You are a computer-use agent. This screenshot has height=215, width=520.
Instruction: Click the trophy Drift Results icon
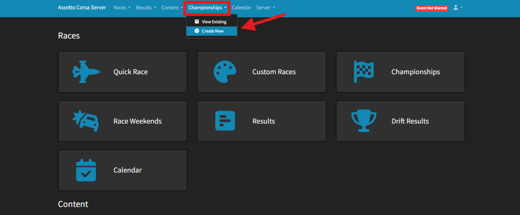coord(364,121)
